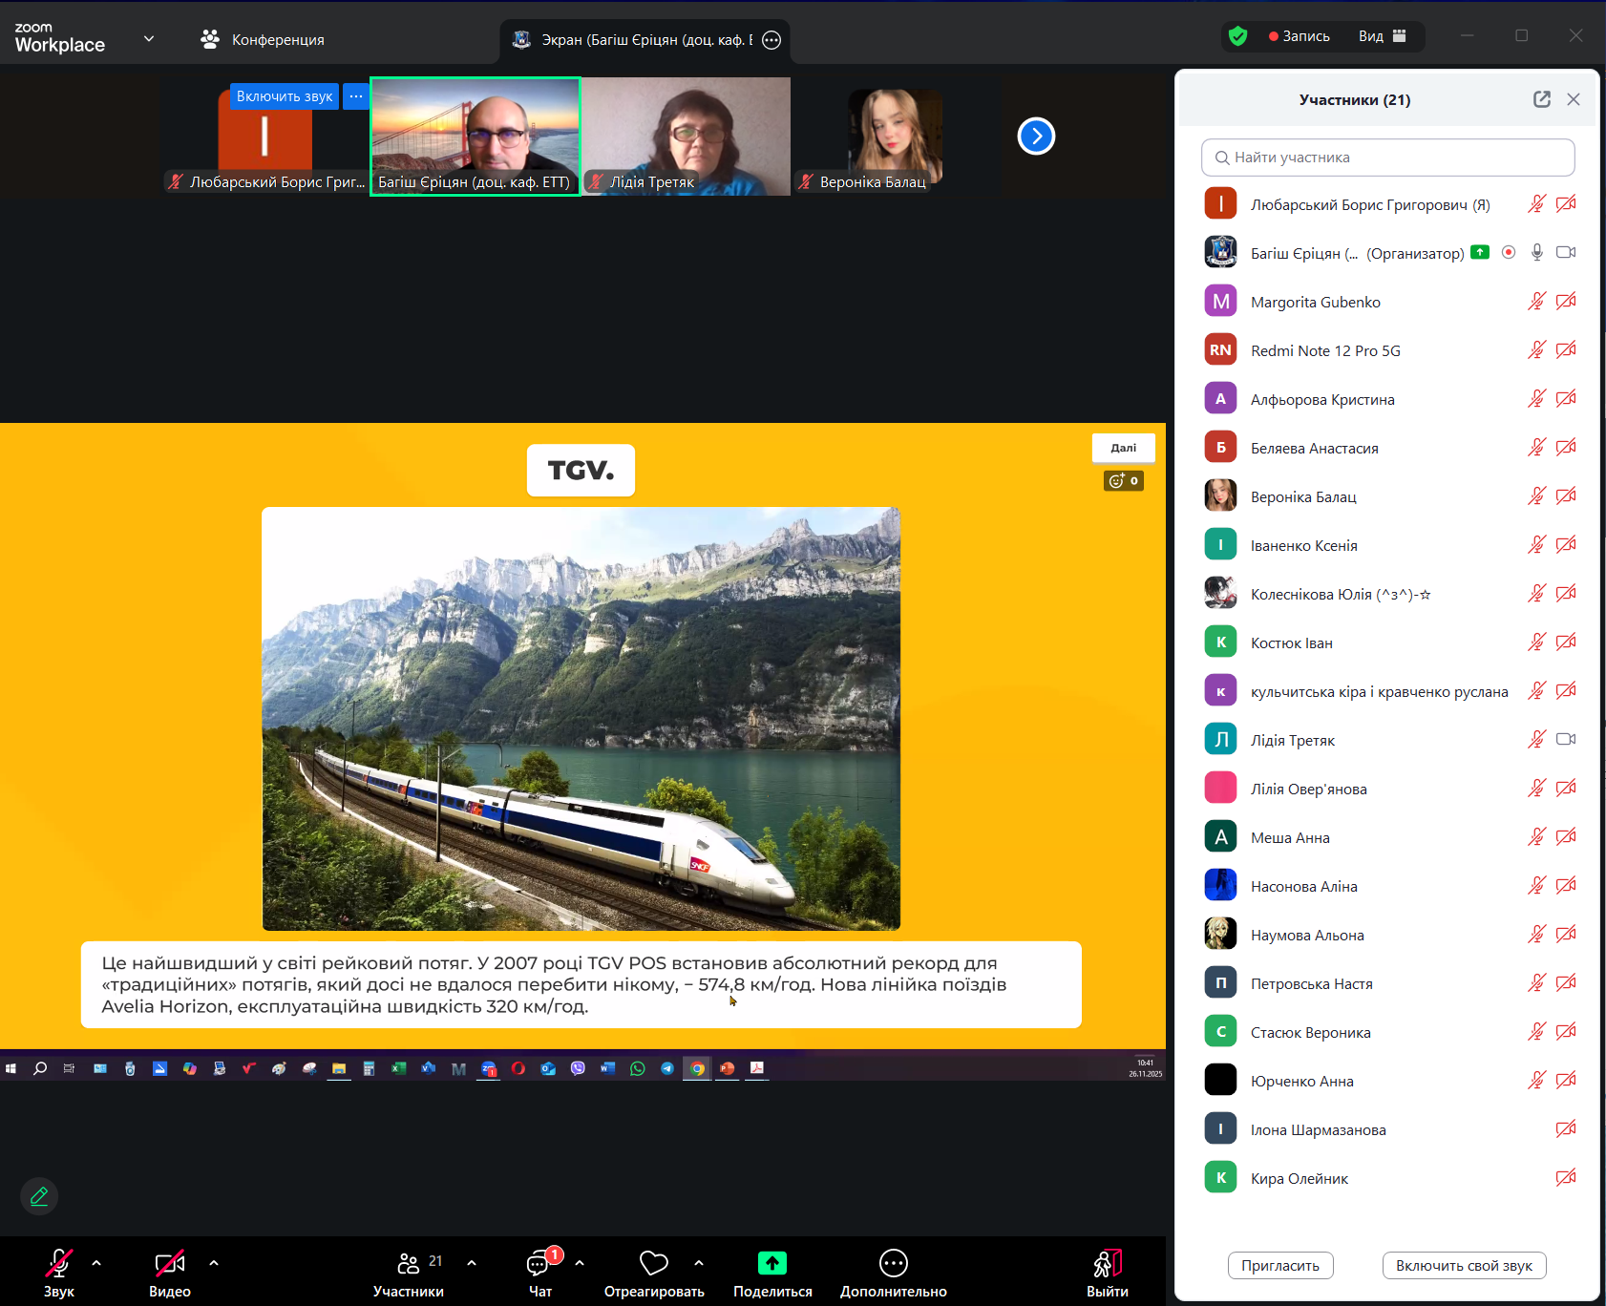Click the Leave meeting icon
The image size is (1606, 1306).
tap(1107, 1264)
